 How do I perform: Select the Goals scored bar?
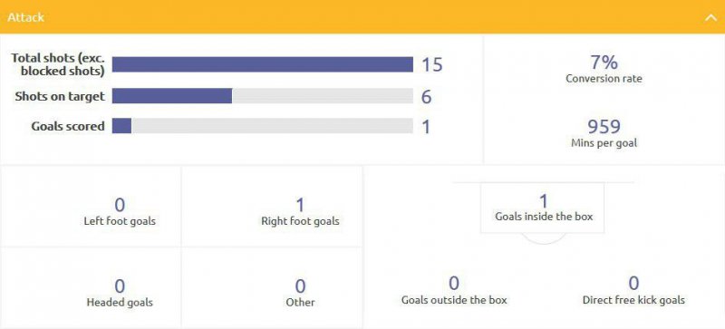pos(263,126)
